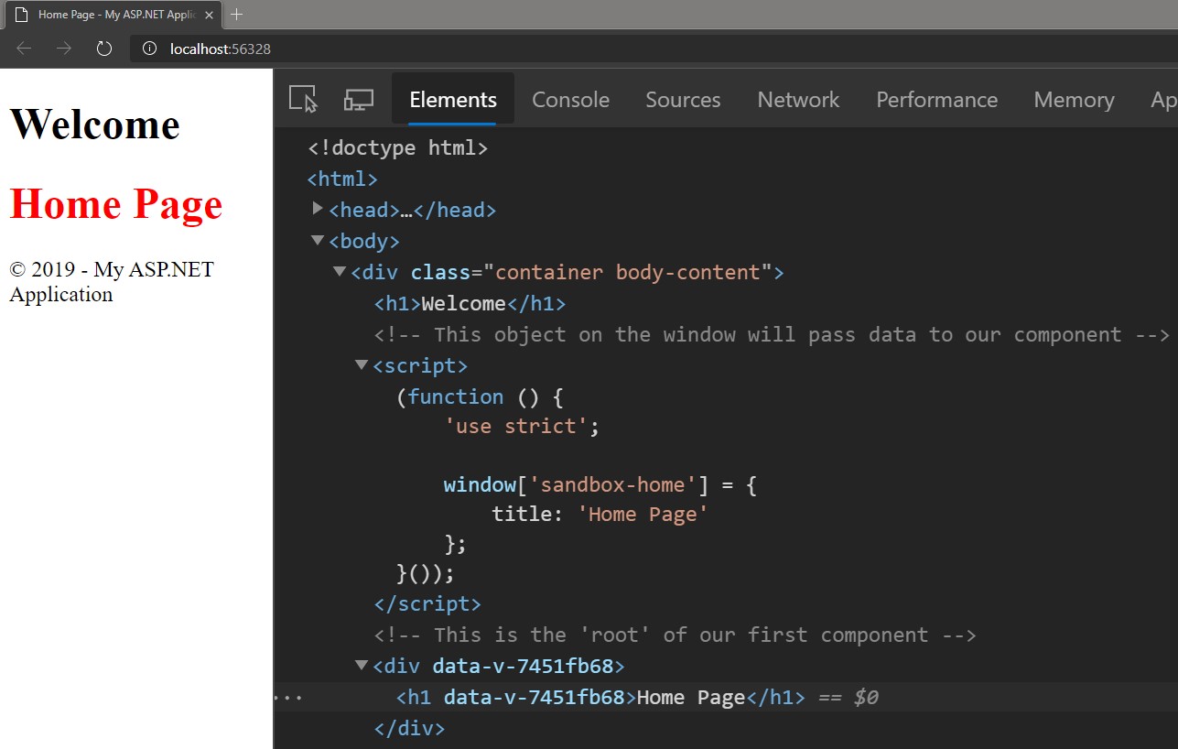Open the Network tab
Image resolution: width=1178 pixels, height=749 pixels.
coord(798,99)
